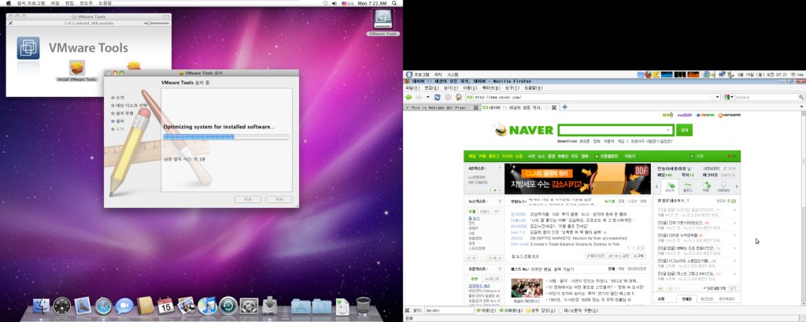Viewport: 806px width, 322px height.
Task: Open Address Book in the Dock
Action: click(146, 306)
